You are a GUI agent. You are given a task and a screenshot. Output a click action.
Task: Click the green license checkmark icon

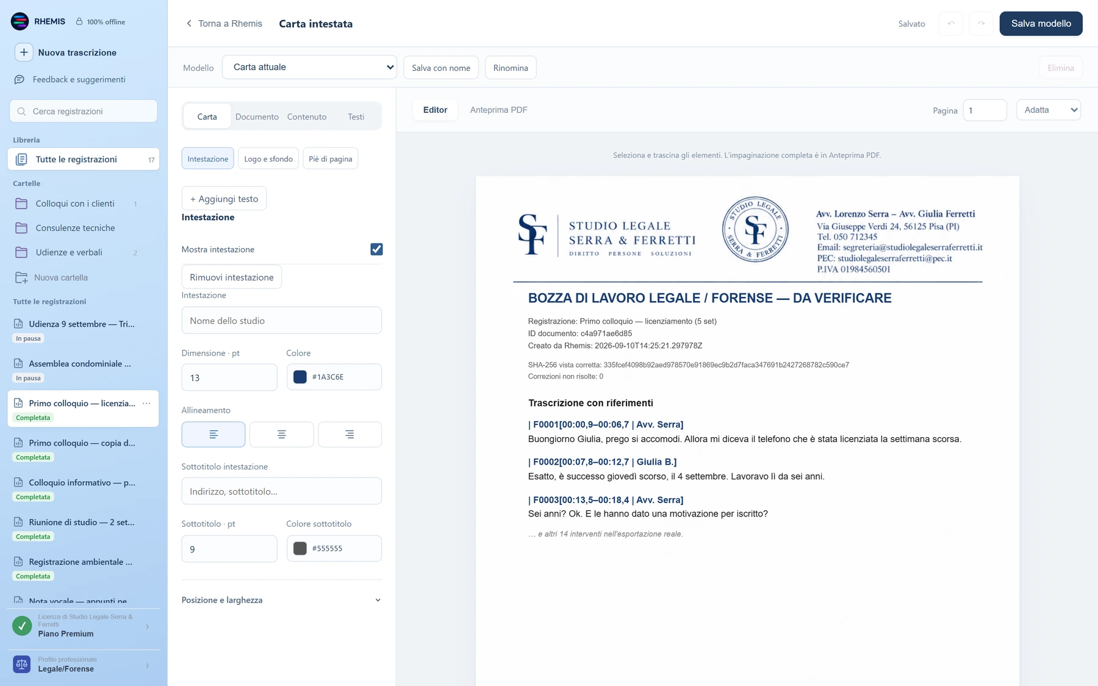(22, 626)
